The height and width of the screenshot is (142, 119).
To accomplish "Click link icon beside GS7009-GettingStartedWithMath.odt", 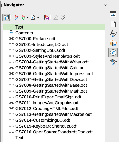I will (11, 91).
